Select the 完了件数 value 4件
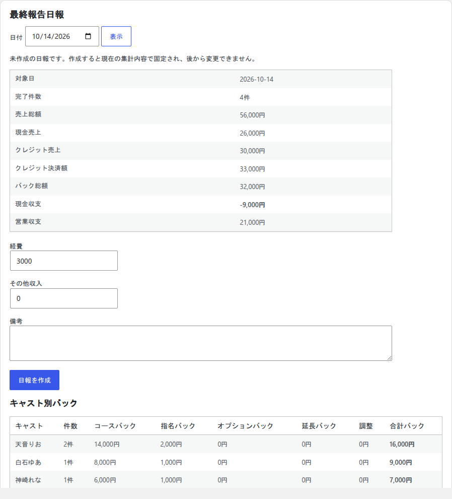 point(245,97)
